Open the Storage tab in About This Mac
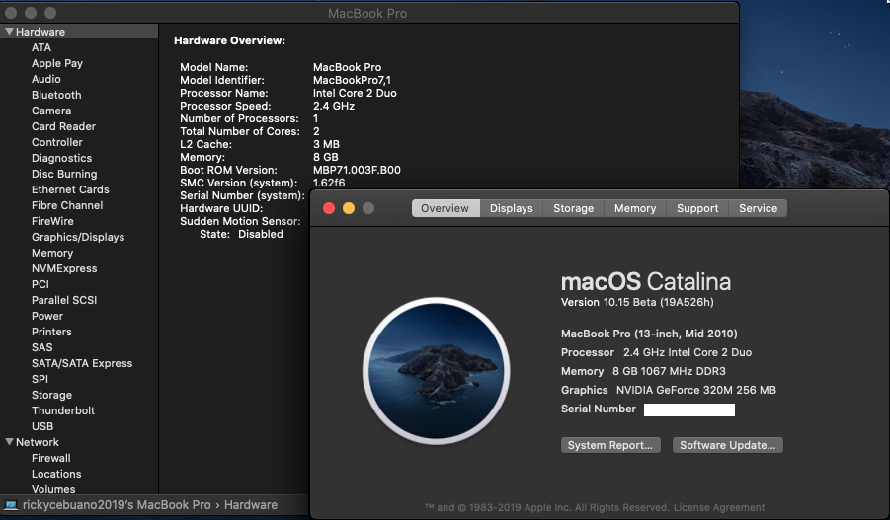The image size is (890, 520). coord(573,208)
